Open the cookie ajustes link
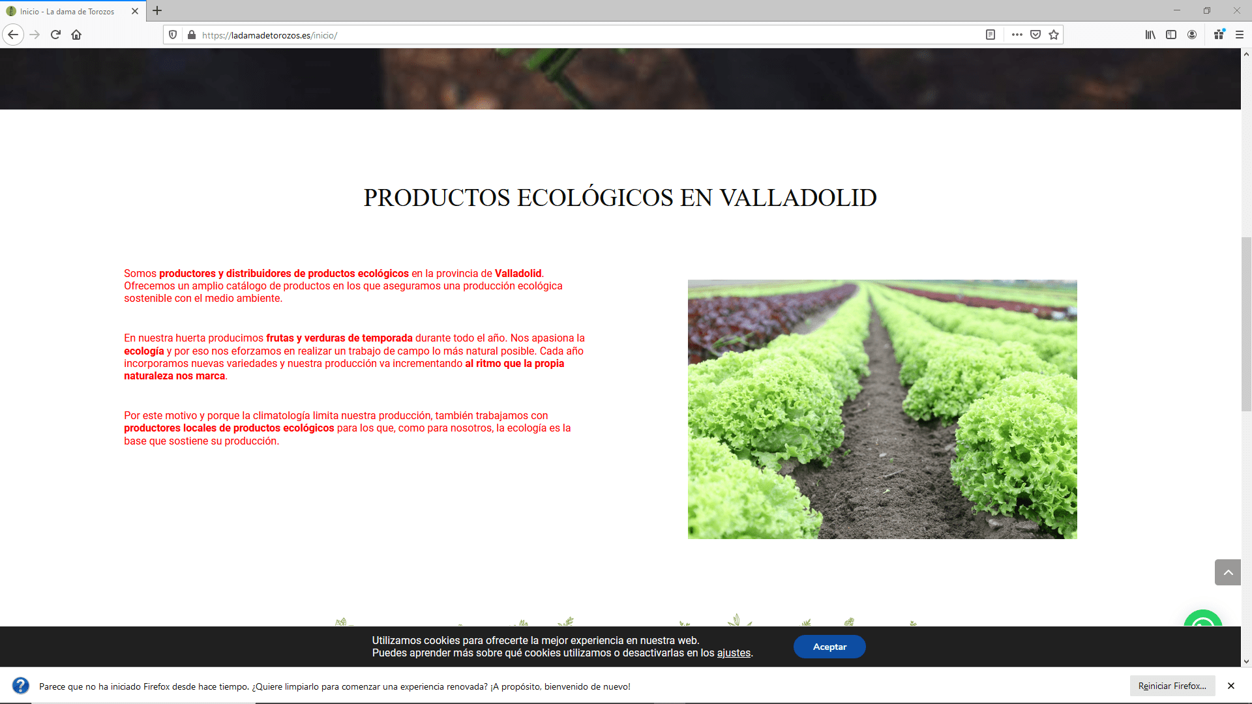The height and width of the screenshot is (704, 1252). pyautogui.click(x=734, y=653)
